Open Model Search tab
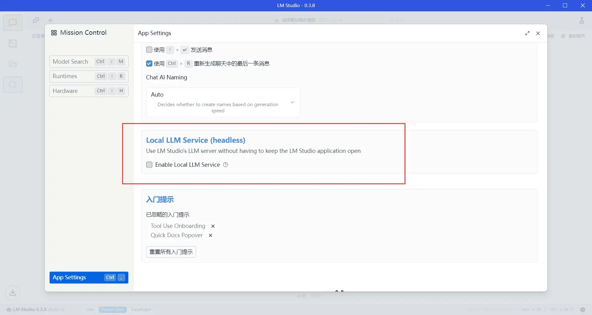 [89, 62]
